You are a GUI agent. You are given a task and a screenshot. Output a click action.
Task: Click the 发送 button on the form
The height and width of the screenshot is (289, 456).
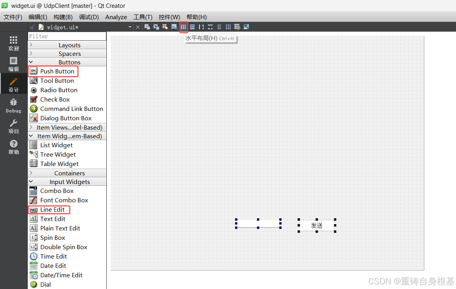(317, 225)
